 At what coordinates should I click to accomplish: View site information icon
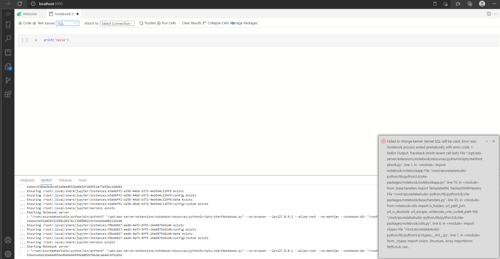click(33, 4)
